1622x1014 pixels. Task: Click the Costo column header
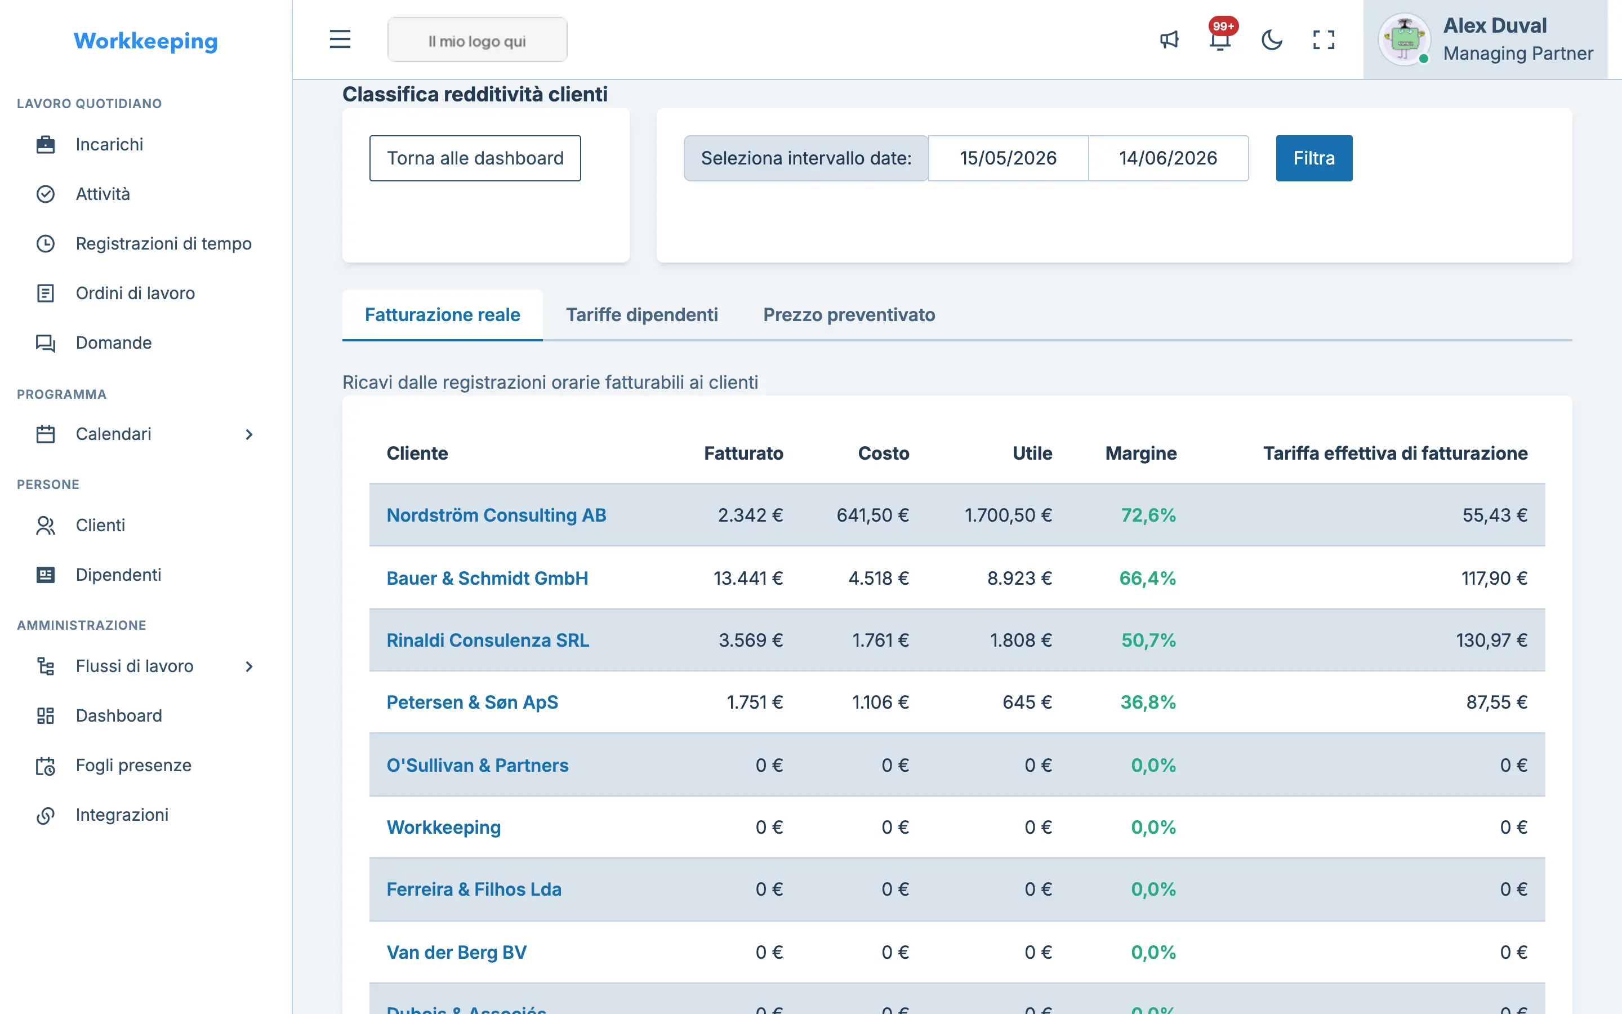[x=884, y=453]
